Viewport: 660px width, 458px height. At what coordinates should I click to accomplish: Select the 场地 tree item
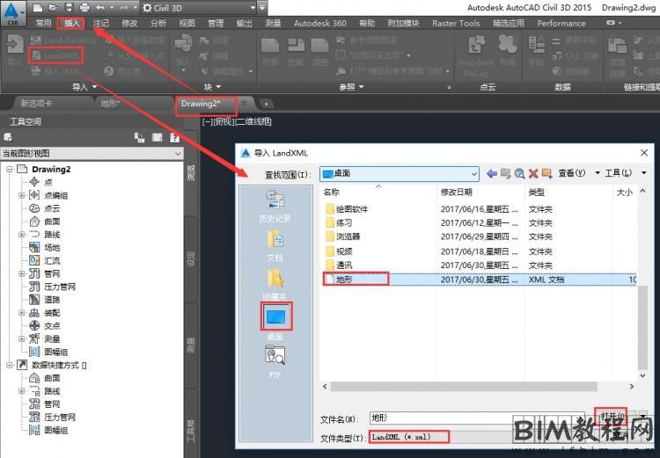point(52,247)
